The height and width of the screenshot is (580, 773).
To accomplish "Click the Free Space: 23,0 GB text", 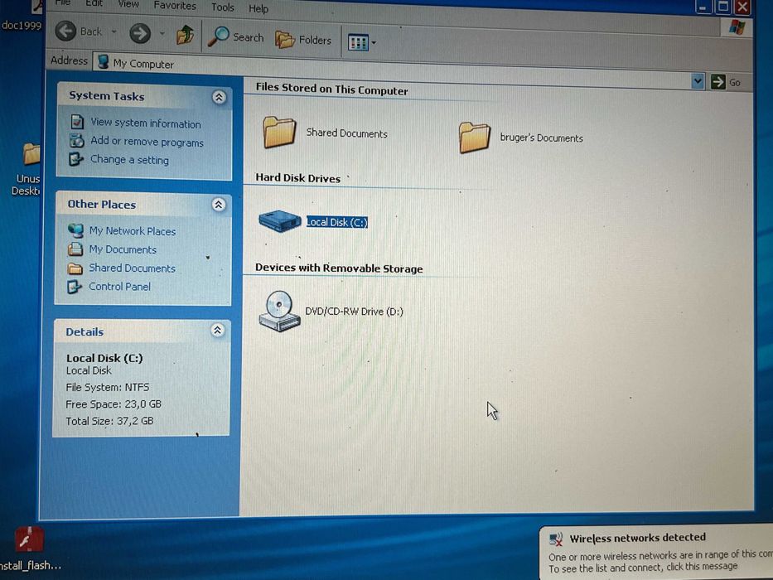I will (x=114, y=404).
